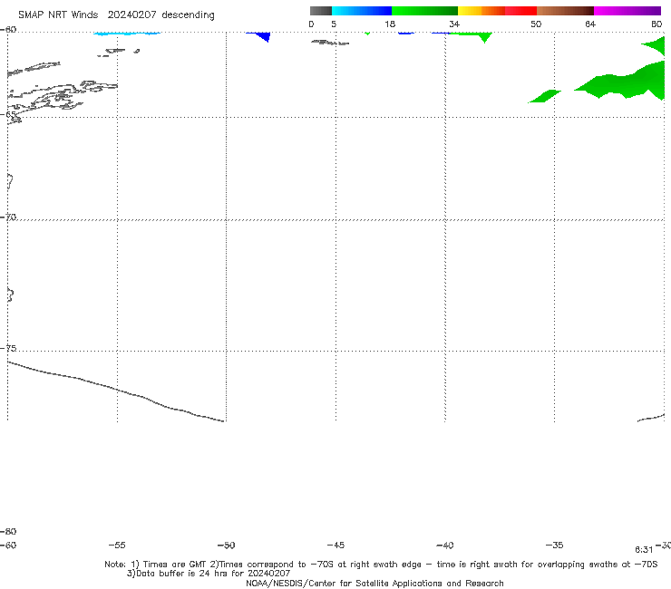Click the brown segment of the color bar
The image size is (671, 589).
[x=565, y=11]
